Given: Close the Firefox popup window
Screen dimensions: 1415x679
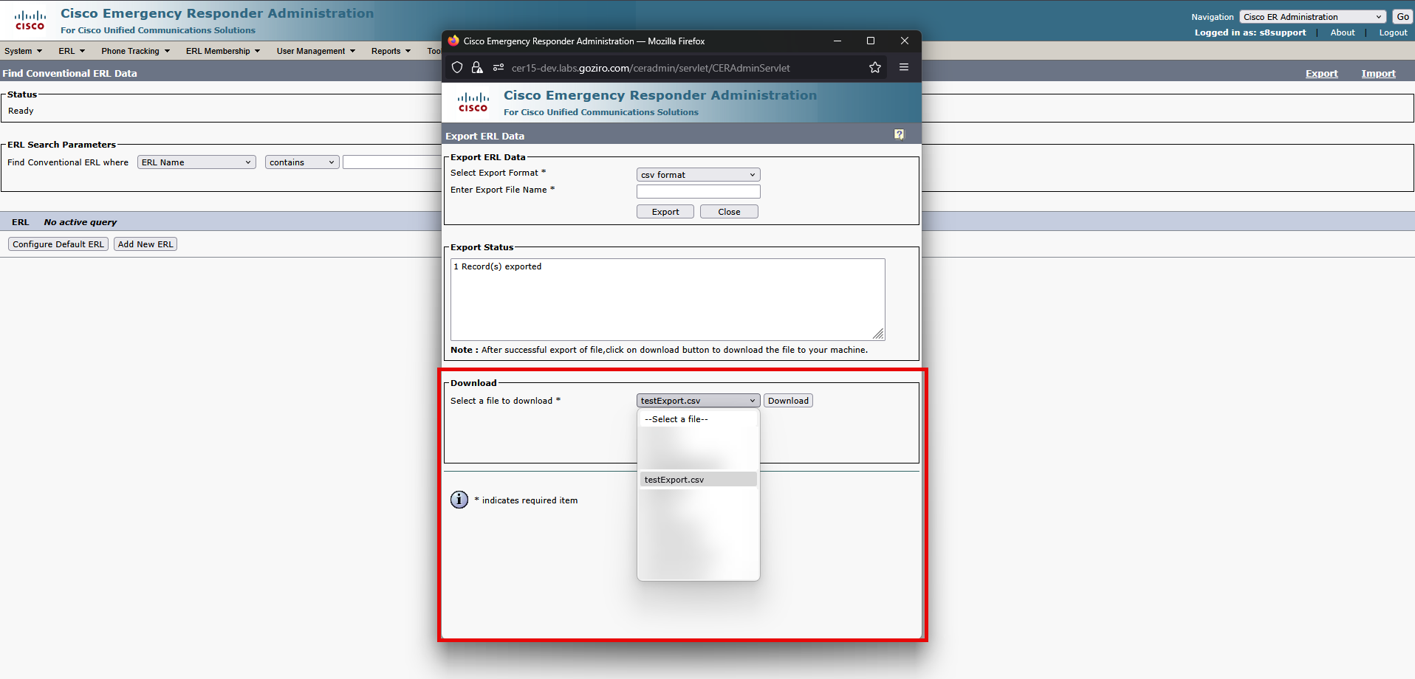Looking at the screenshot, I should (905, 41).
